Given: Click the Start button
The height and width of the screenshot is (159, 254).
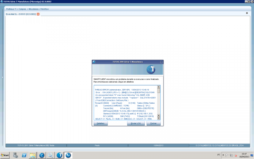Looking at the screenshot, I should point(5,155).
